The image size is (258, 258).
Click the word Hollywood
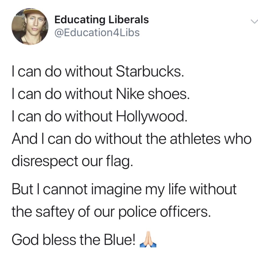click(152, 117)
